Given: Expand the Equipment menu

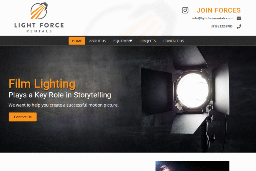Looking at the screenshot, I should [123, 41].
